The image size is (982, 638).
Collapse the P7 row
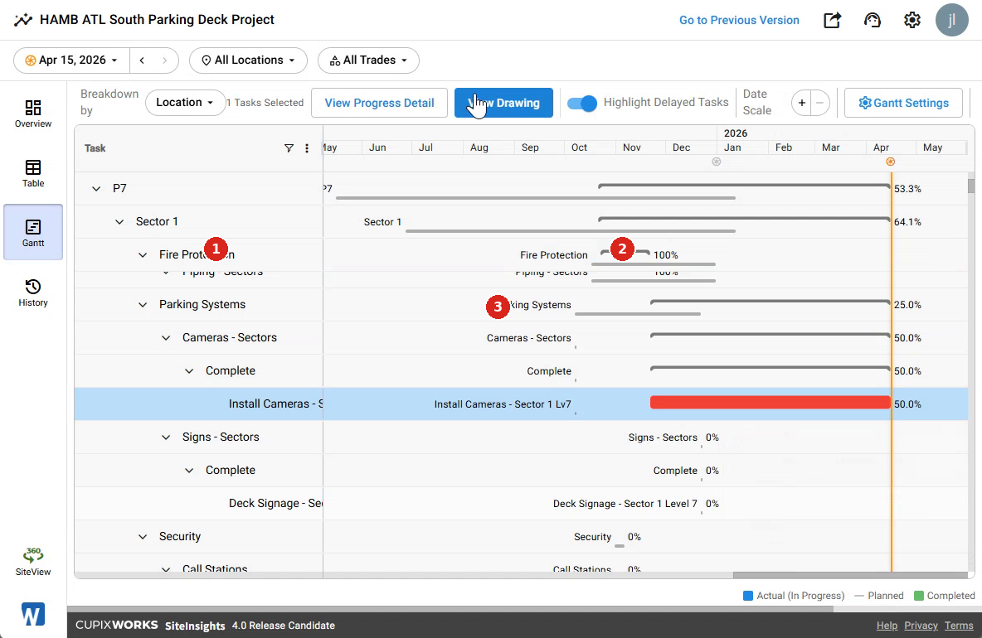point(96,188)
